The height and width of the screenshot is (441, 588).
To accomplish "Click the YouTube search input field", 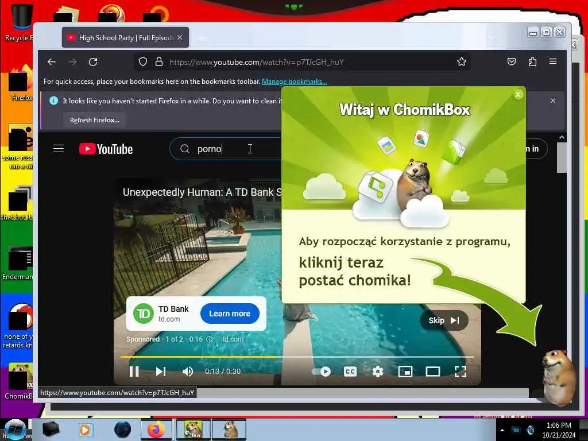I will click(226, 149).
